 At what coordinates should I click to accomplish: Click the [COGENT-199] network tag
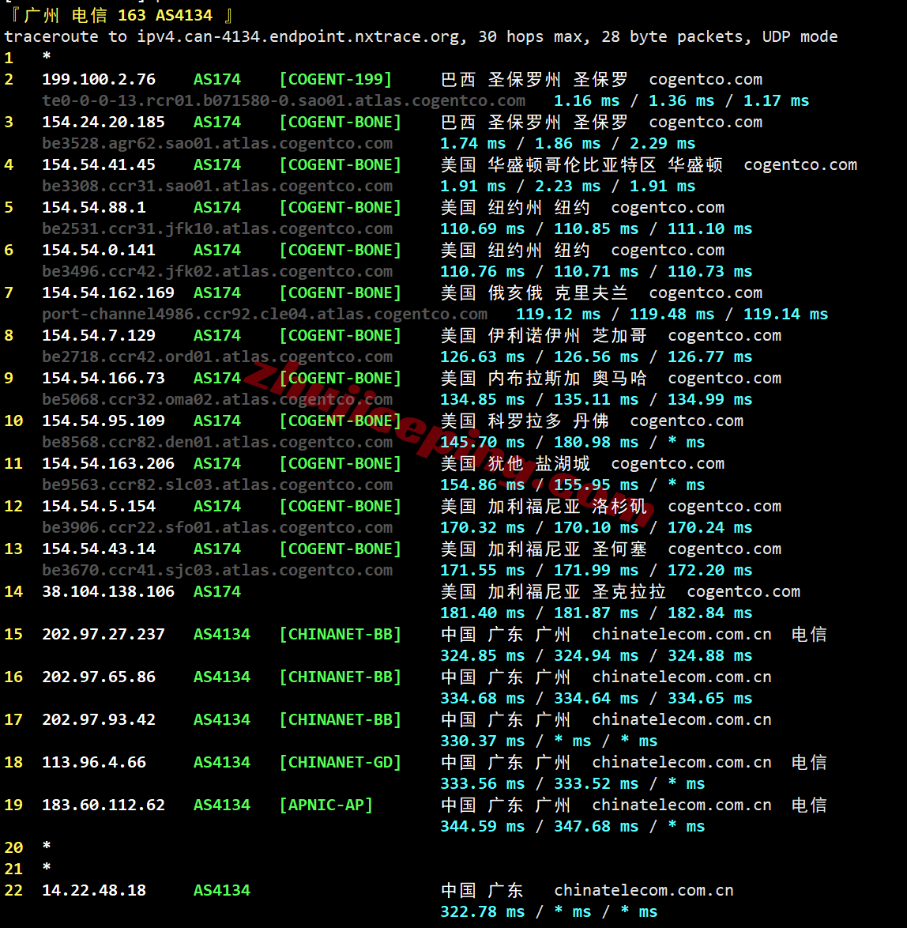(335, 79)
